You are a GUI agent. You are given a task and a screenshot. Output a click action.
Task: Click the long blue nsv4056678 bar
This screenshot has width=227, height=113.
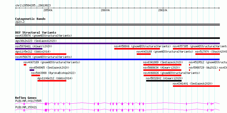pyautogui.click(x=117, y=59)
